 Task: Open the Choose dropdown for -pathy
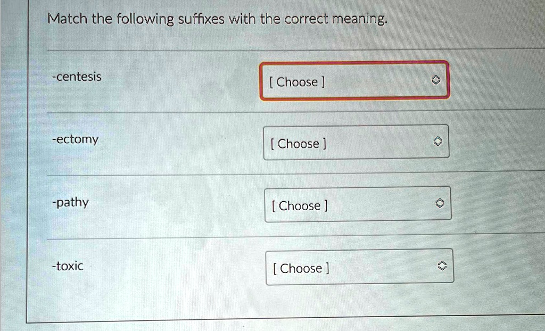(x=357, y=204)
